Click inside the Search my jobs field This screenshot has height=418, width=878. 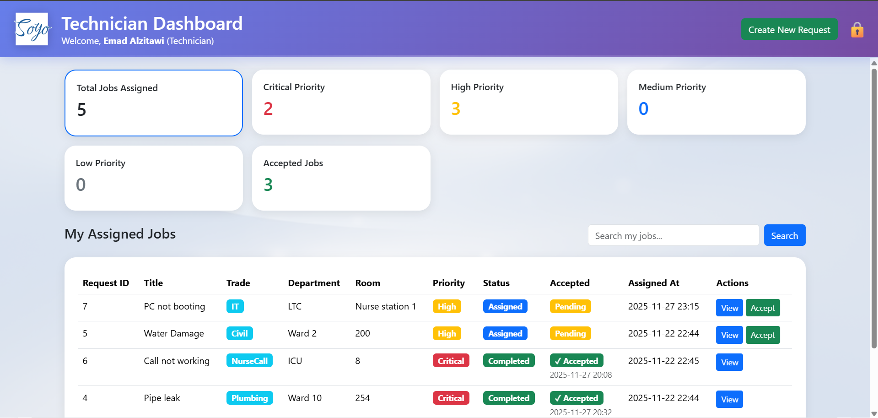click(673, 235)
